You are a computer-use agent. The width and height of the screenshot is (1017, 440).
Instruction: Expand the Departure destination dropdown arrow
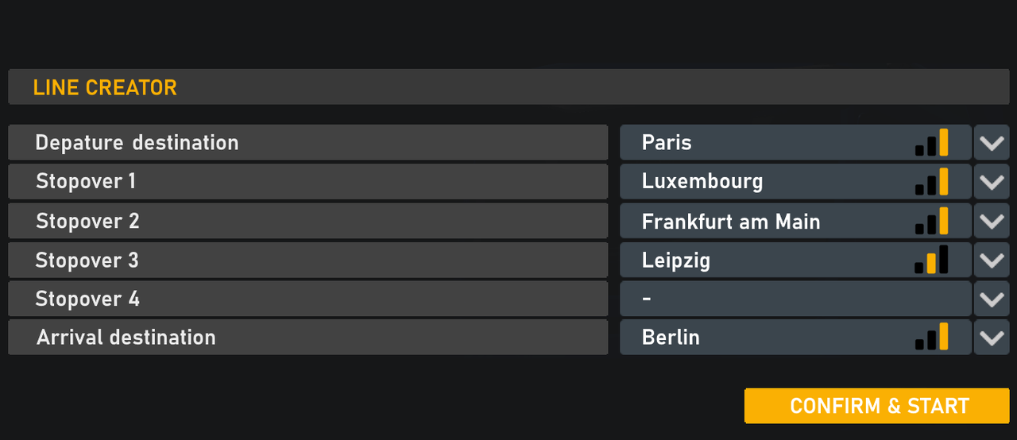coord(992,143)
